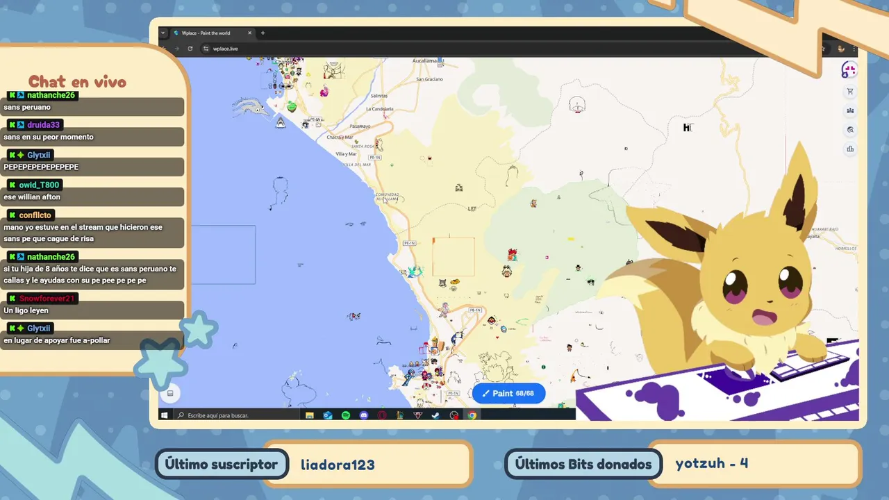Click the Paint 68/68 button
The image size is (889, 500).
[x=508, y=393]
